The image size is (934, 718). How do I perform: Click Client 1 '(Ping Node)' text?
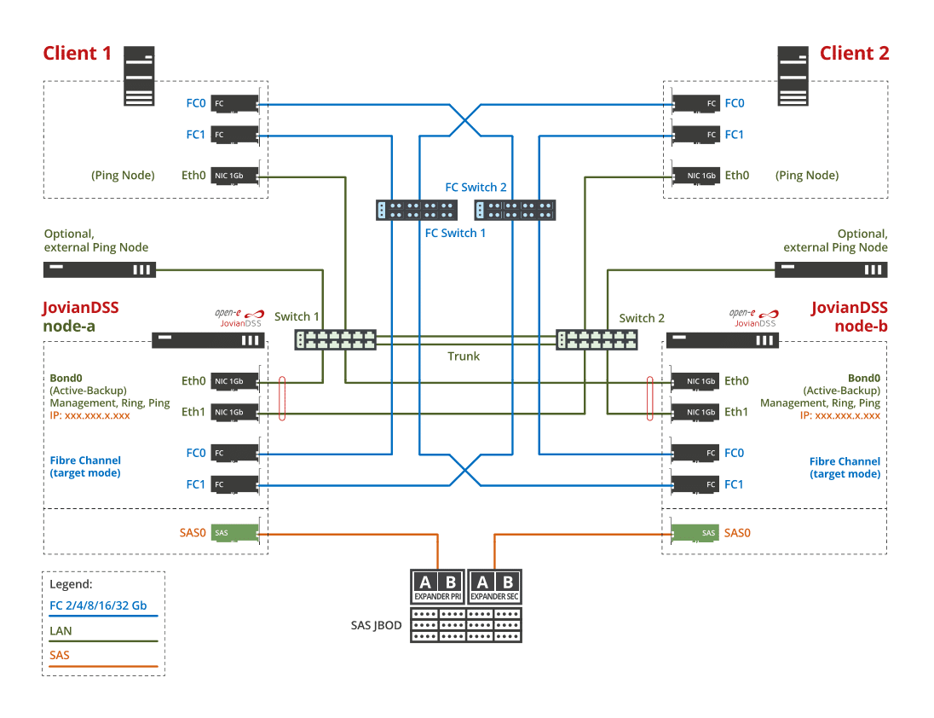pos(123,176)
